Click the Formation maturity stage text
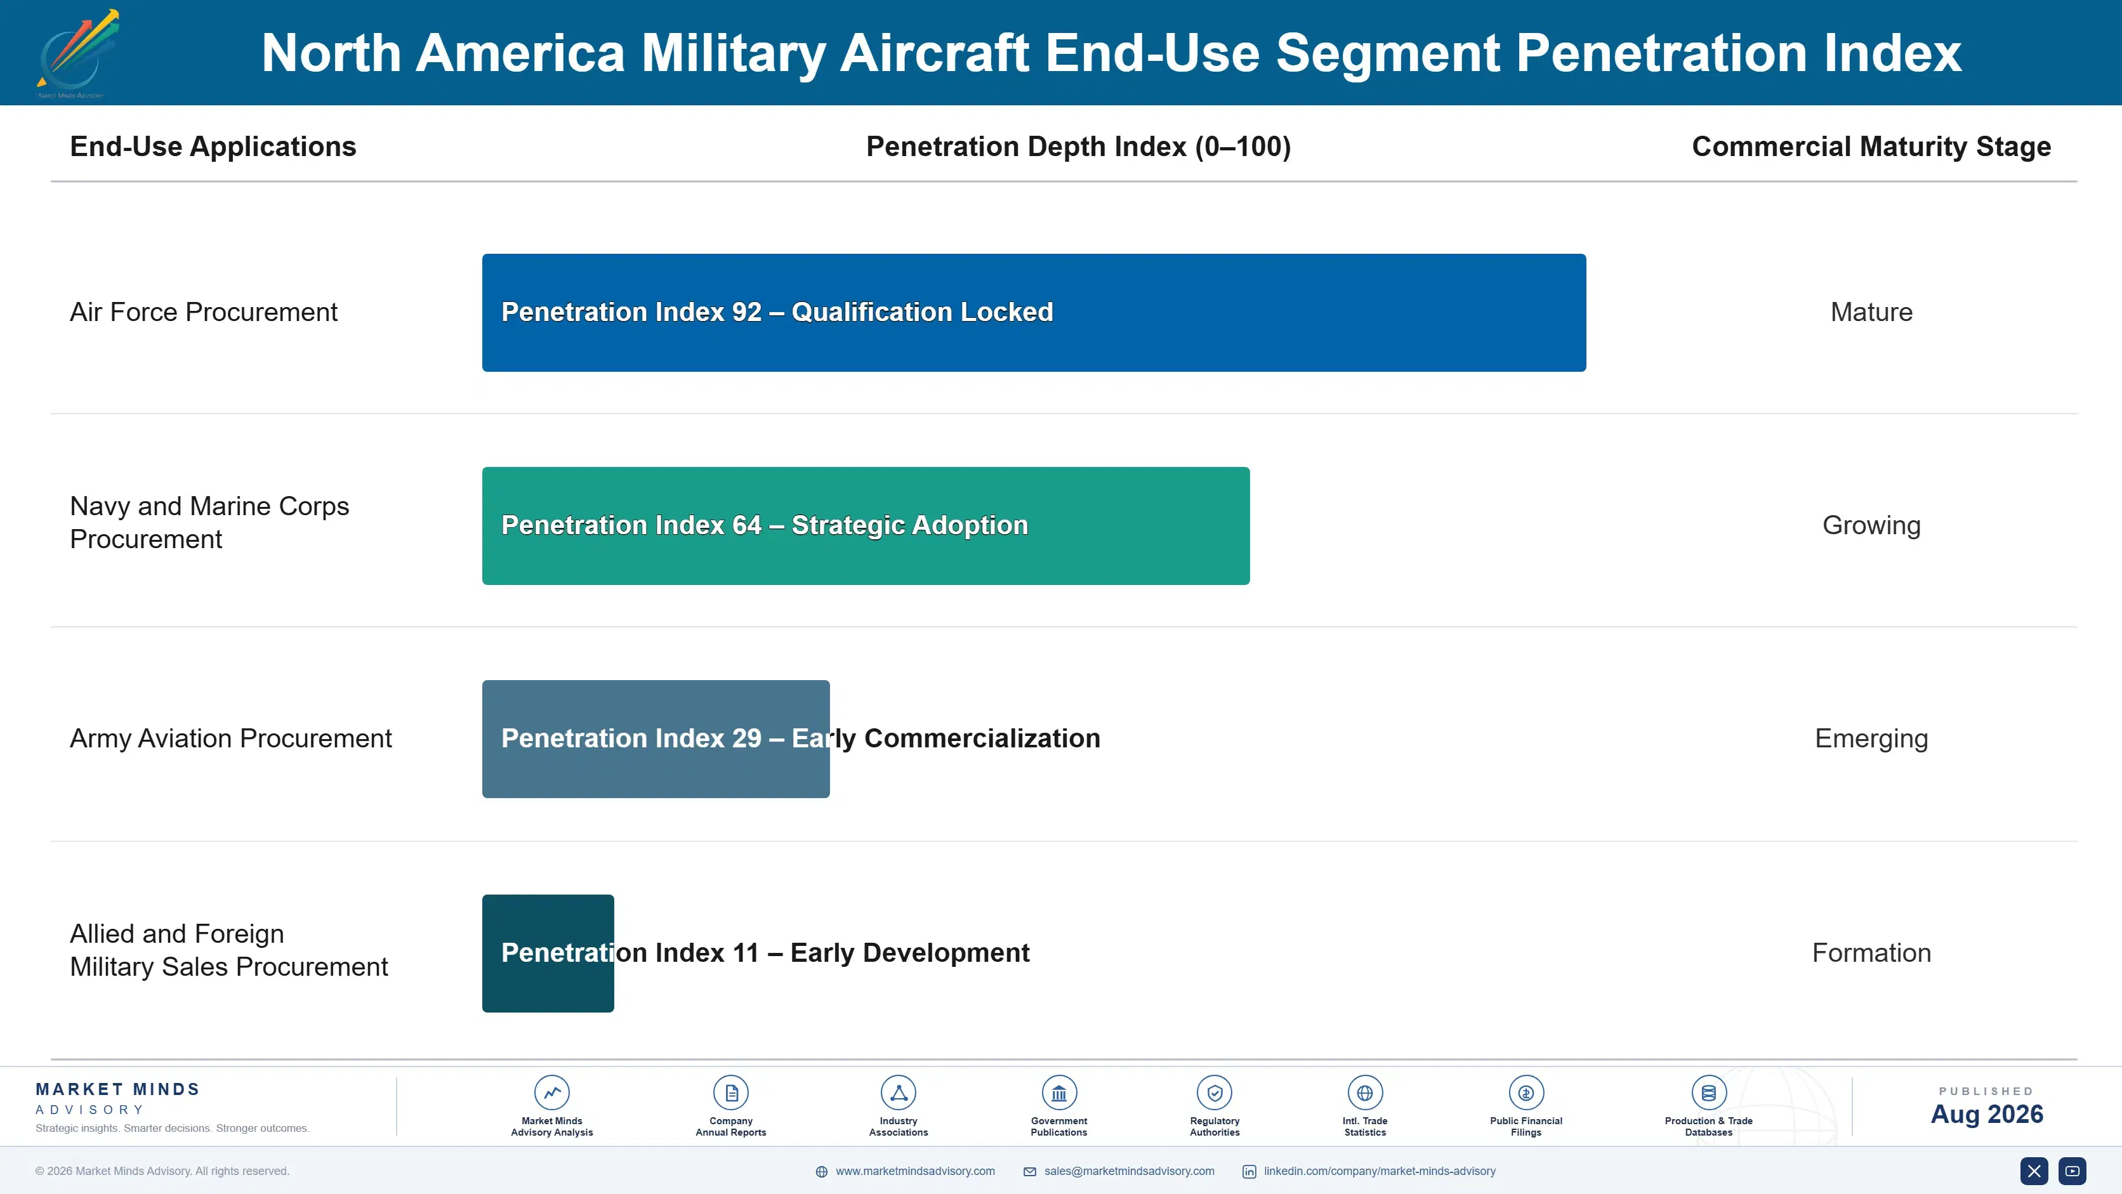 coord(1871,953)
